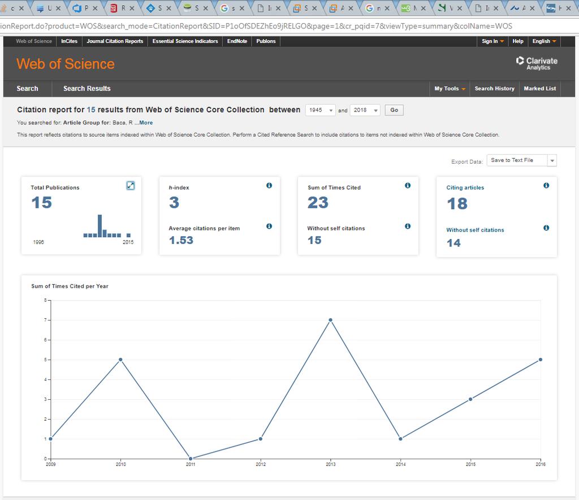This screenshot has width=579, height=500.
Task: Open the 2018 end year dropdown
Action: [365, 110]
